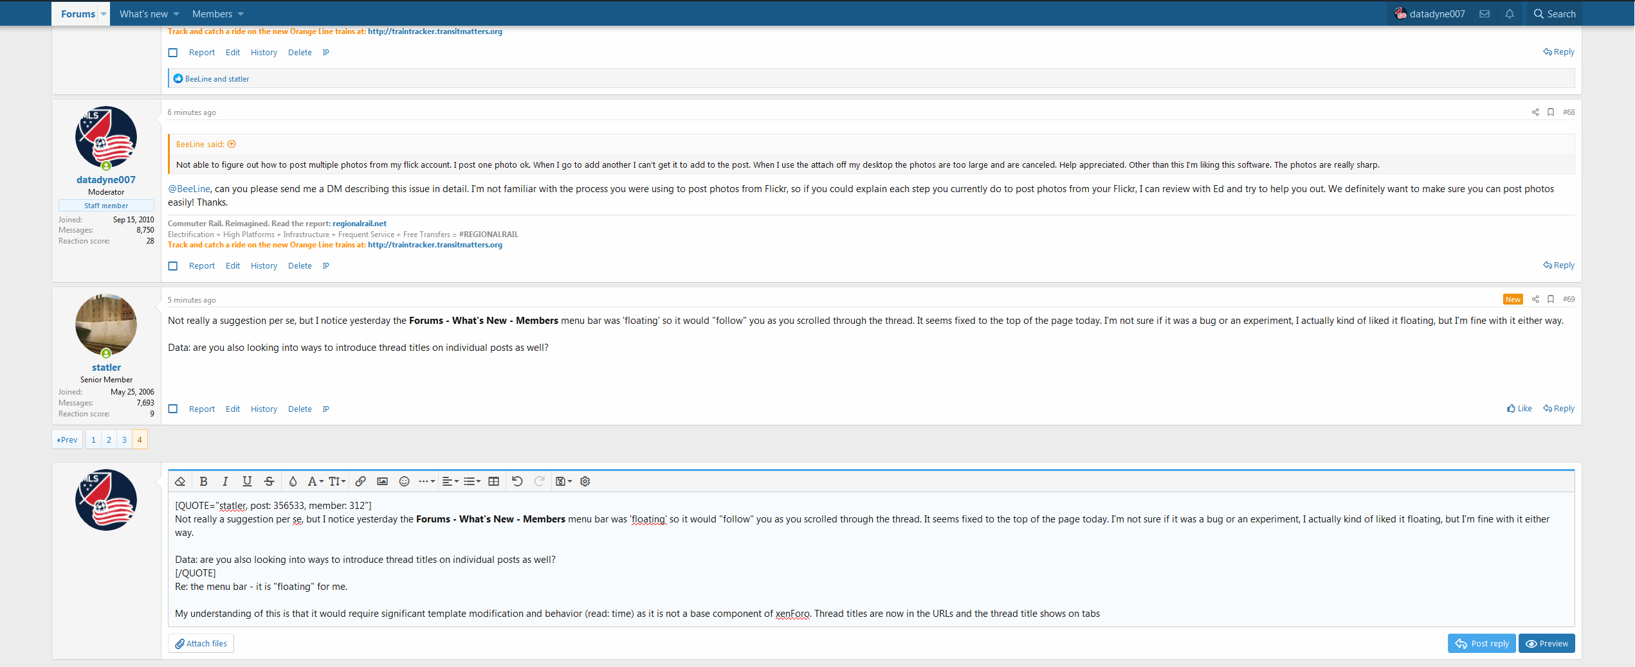1635x667 pixels.
Task: Click the undo icon in the editor
Action: (517, 481)
